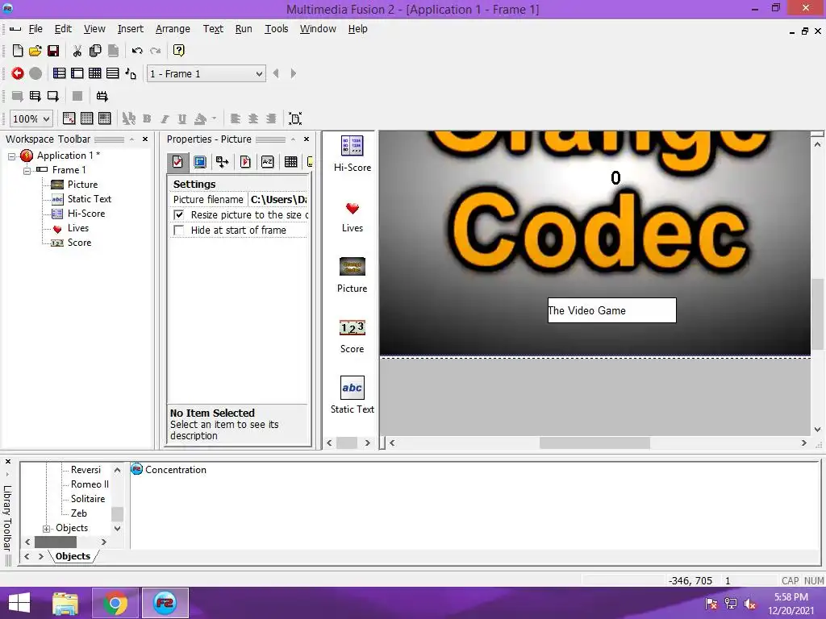Open the Event List Editor icon
Screen dimensions: 826x619
click(113, 73)
